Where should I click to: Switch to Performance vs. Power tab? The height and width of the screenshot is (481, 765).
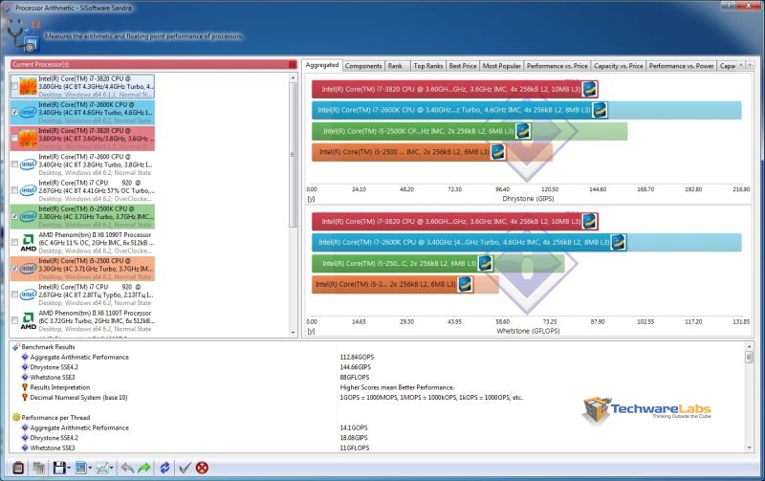681,66
